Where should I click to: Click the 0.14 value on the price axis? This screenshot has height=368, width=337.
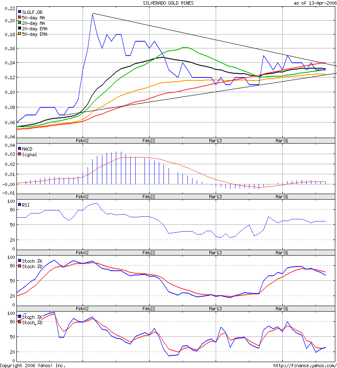coord(10,63)
